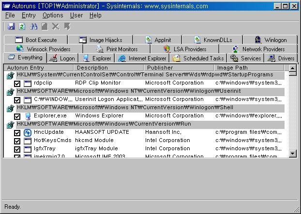Click the Properties toolbar icon
Image resolution: width=301 pixels, height=214 pixels.
[x=45, y=27]
